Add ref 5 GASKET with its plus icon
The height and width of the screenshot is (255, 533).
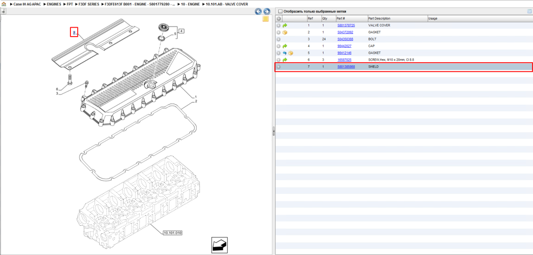coord(278,53)
